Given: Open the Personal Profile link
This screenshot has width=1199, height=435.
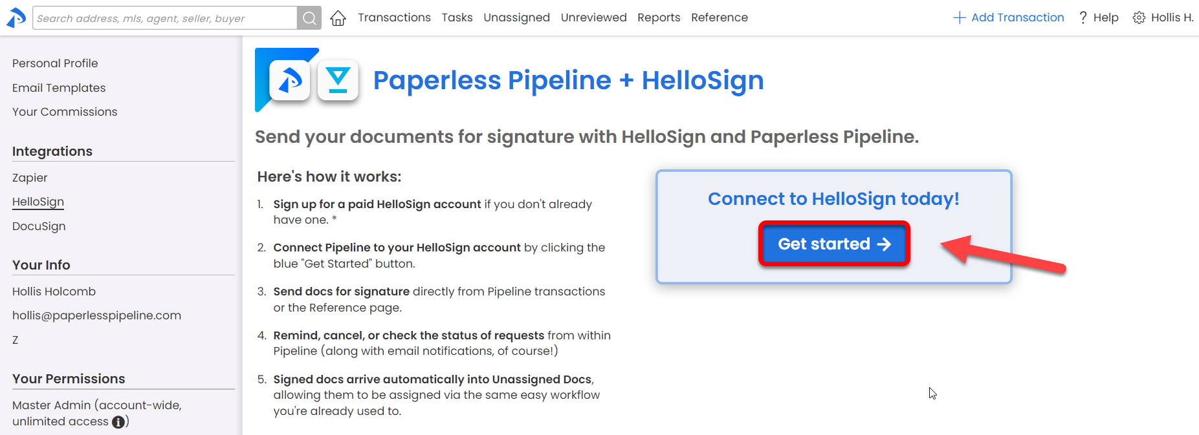Looking at the screenshot, I should pos(55,63).
